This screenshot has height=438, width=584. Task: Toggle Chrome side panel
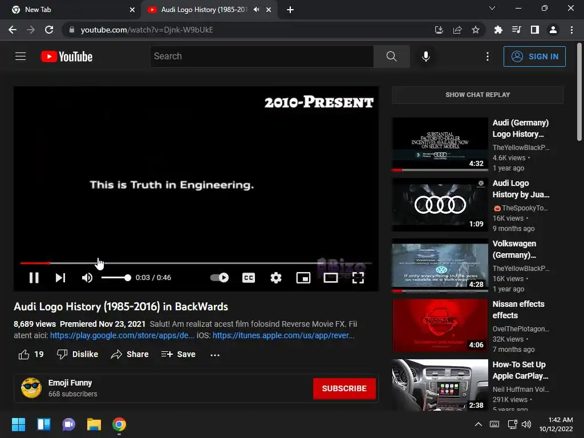pos(535,30)
